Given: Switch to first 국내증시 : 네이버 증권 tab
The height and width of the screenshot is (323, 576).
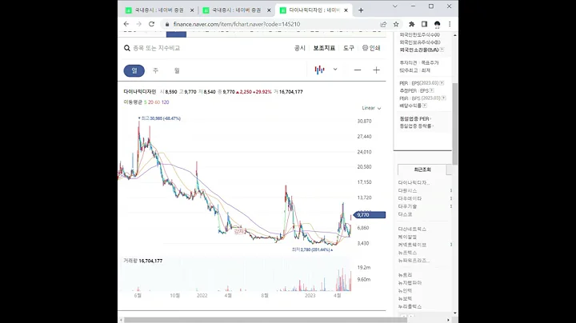Looking at the screenshot, I should click(x=158, y=10).
